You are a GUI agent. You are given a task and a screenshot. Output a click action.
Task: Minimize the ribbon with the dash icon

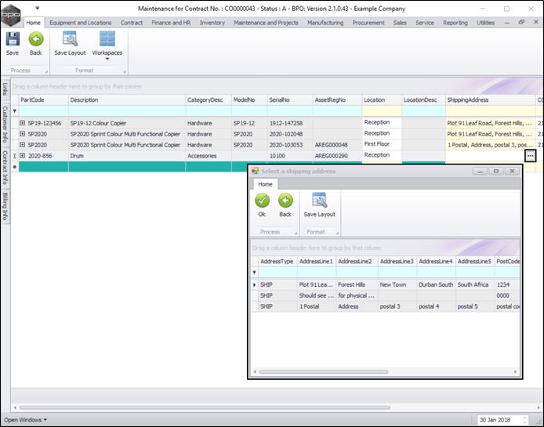pos(507,23)
